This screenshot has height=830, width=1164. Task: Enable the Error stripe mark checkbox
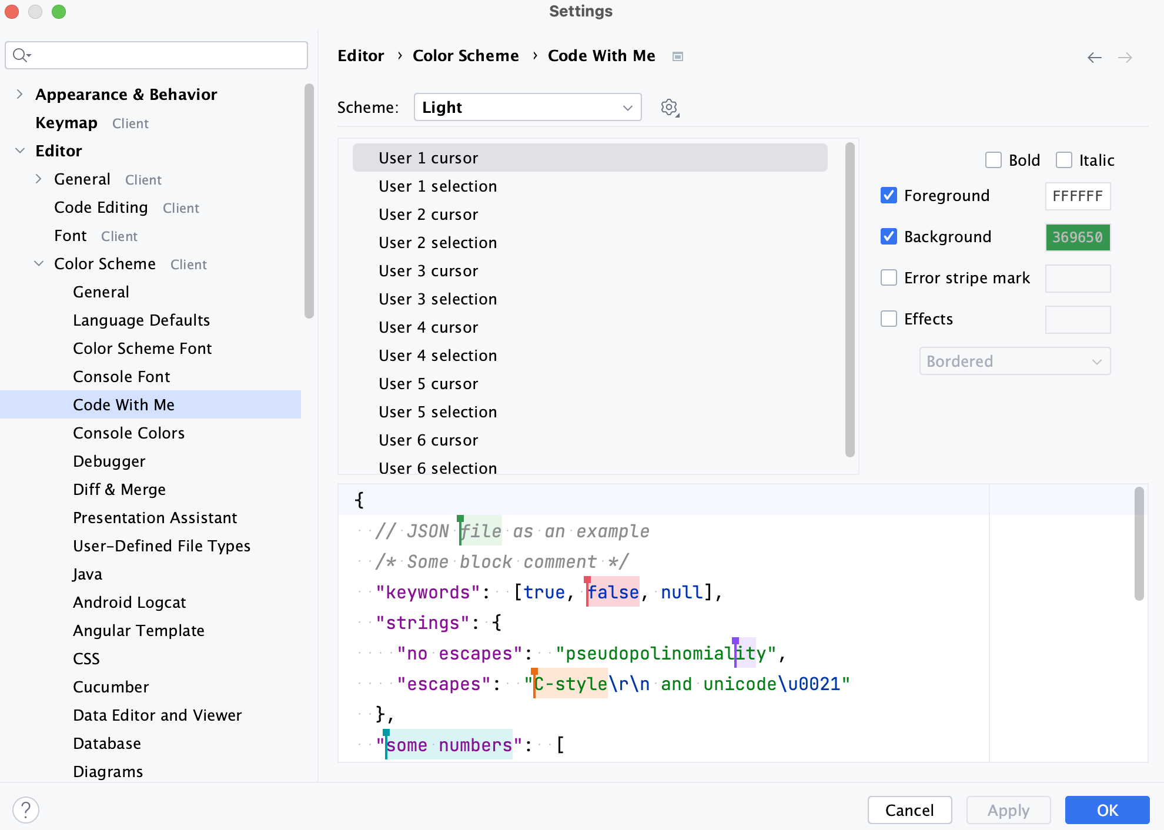pos(888,277)
